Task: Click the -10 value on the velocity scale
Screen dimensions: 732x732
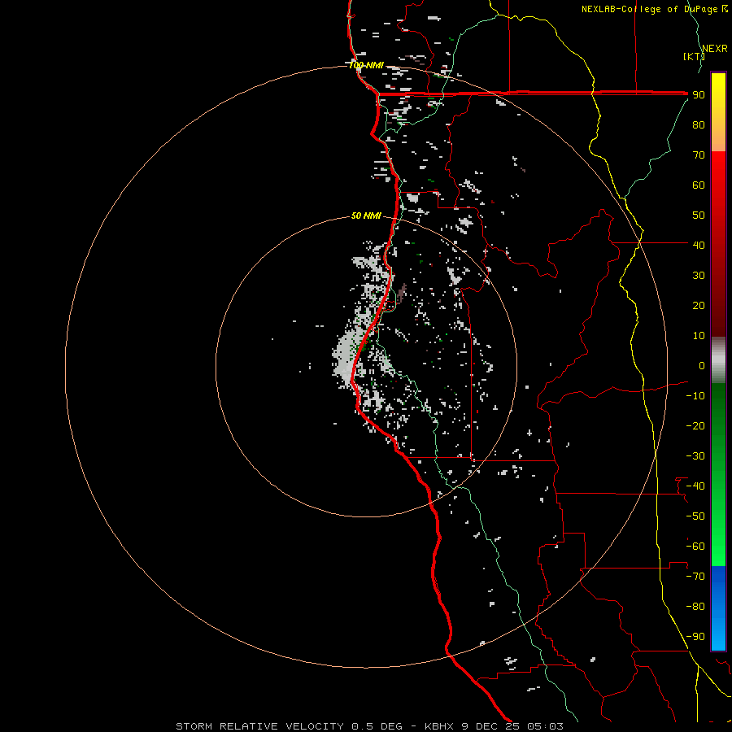Action: (x=695, y=396)
